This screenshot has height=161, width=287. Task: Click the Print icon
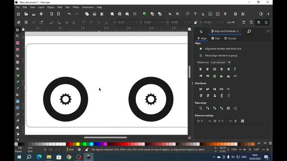coord(41,14)
